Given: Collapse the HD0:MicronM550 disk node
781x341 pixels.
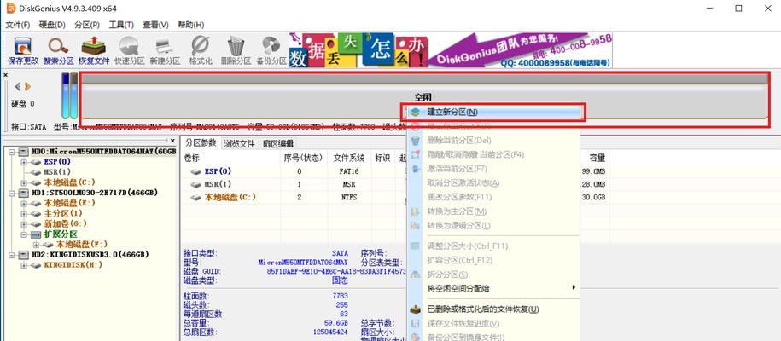Looking at the screenshot, I should click(x=11, y=152).
